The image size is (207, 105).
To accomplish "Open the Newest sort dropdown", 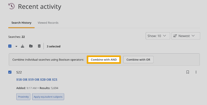I will click(x=186, y=36).
